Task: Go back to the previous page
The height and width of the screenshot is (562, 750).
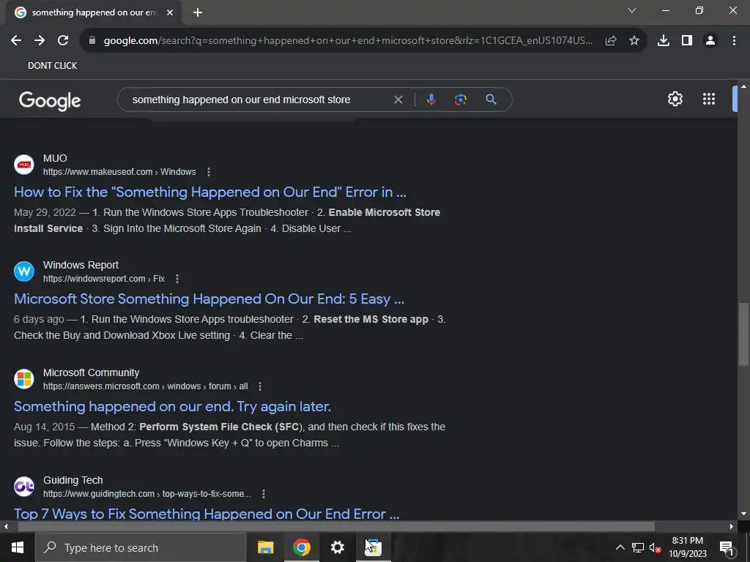Action: pos(16,41)
